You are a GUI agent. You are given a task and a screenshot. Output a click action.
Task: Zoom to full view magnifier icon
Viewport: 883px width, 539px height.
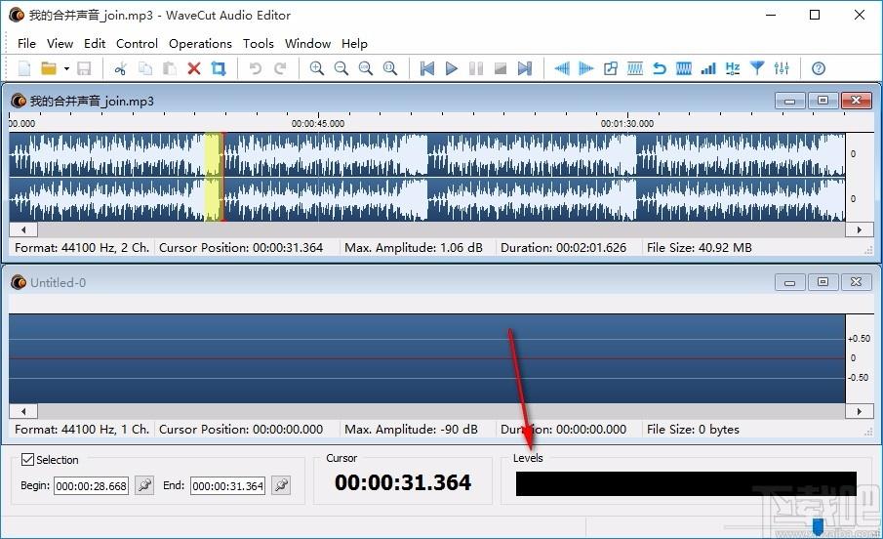[389, 68]
